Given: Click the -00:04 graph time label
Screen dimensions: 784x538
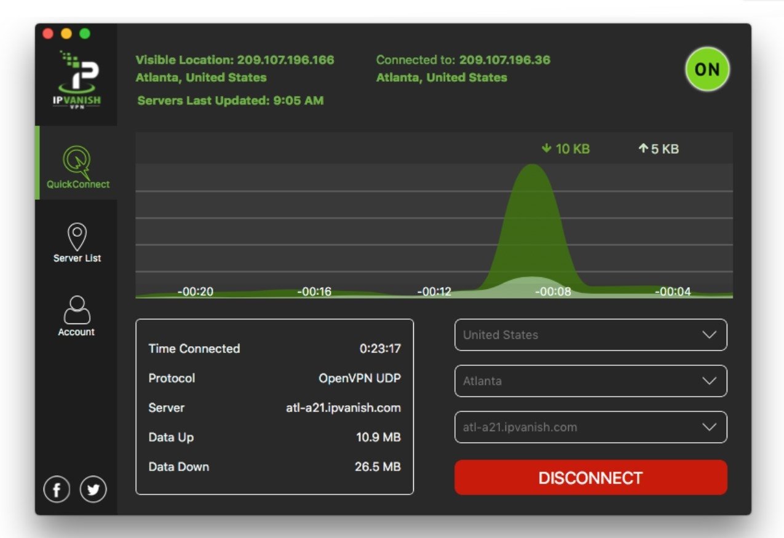Looking at the screenshot, I should 673,291.
